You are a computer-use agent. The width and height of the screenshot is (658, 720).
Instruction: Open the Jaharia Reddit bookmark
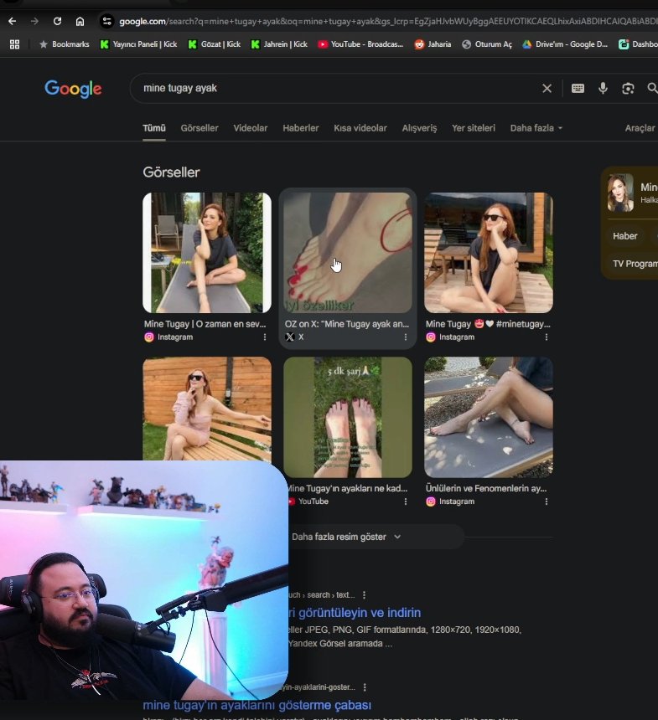(433, 44)
